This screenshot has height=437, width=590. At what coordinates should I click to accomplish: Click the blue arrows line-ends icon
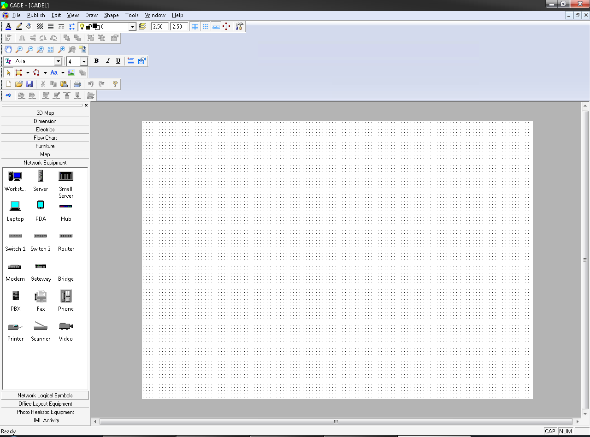(72, 27)
